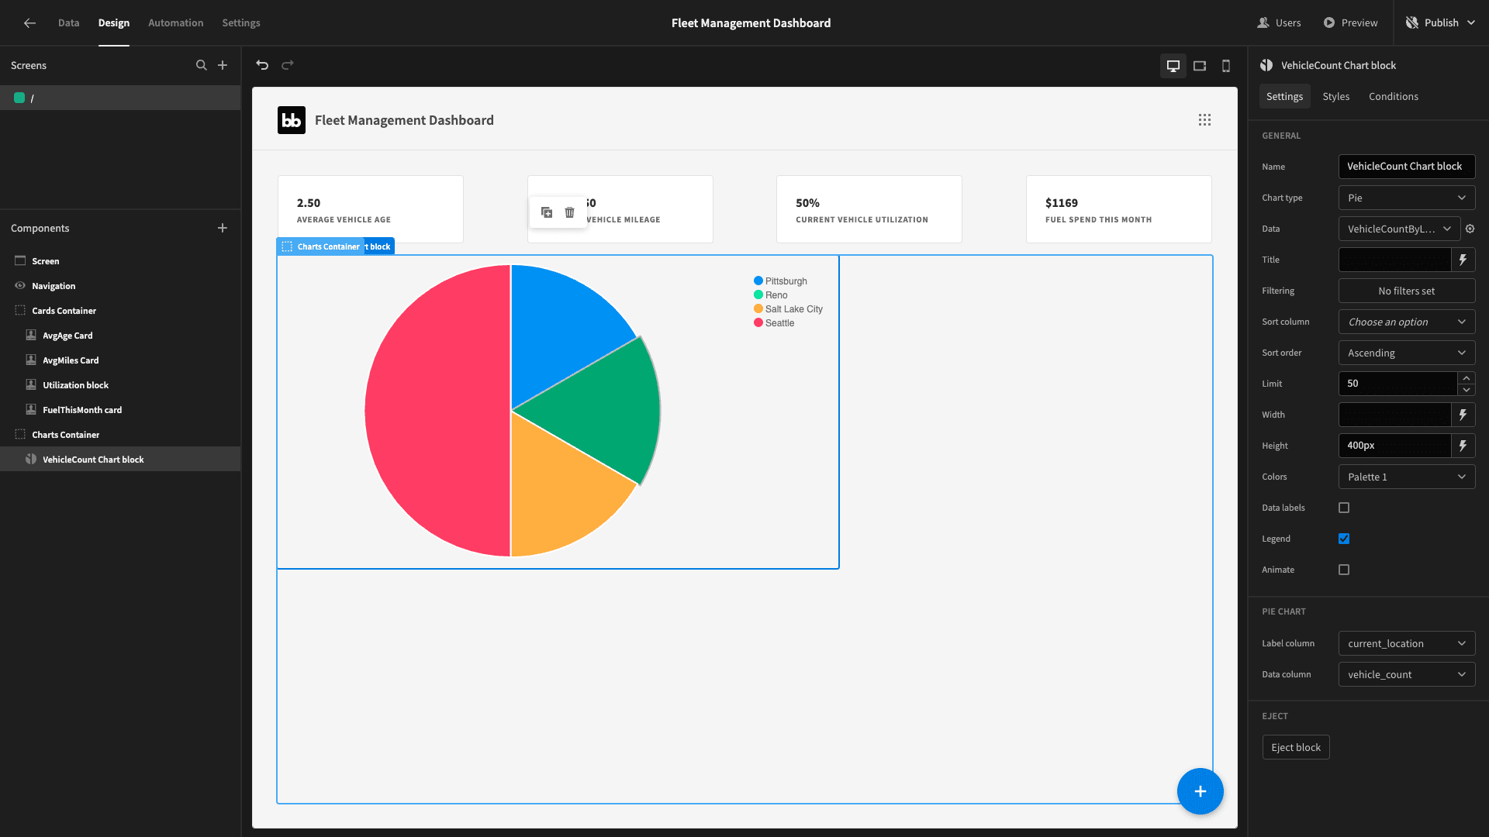Screen dimensions: 1489x837
Task: Open the app grid menu icon
Action: (x=1204, y=120)
